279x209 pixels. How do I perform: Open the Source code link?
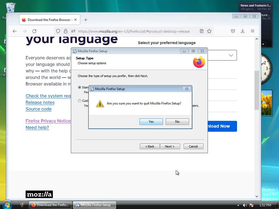point(39,109)
